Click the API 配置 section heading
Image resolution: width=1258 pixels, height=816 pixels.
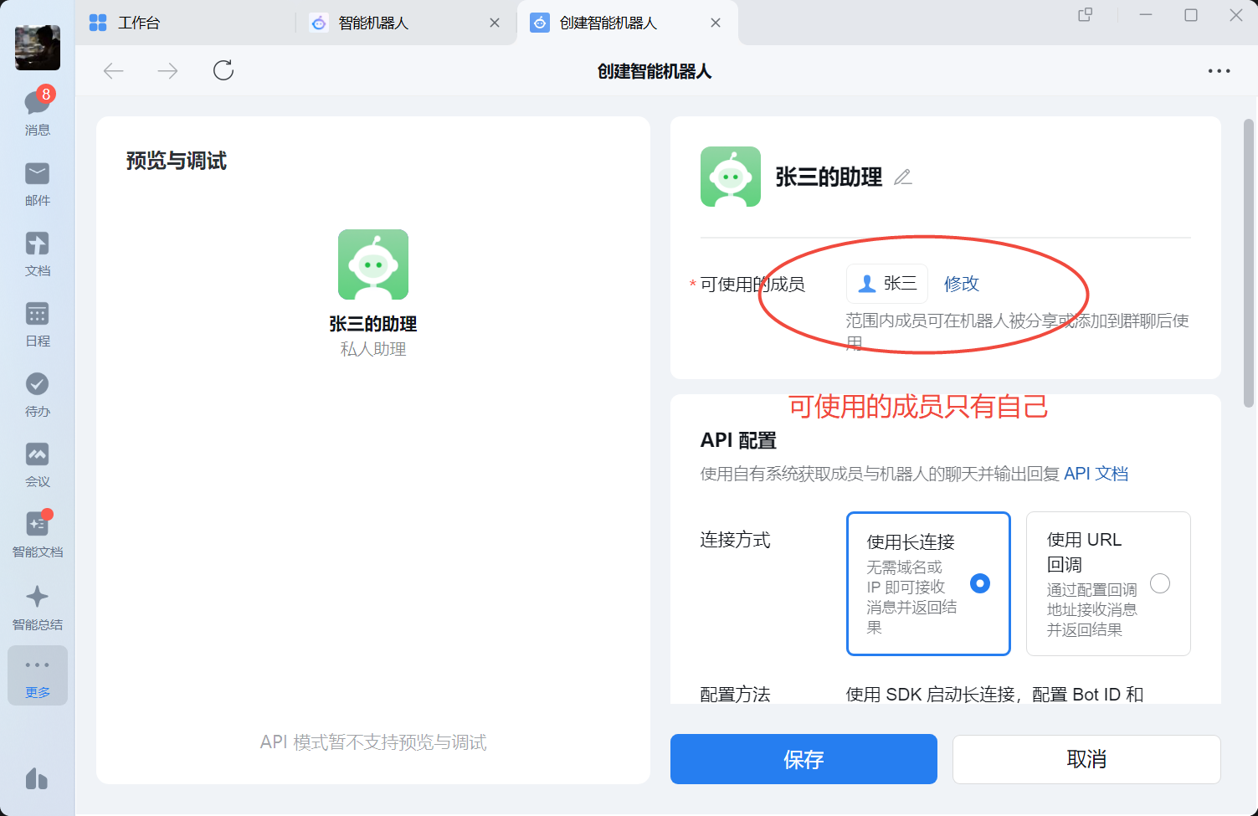coord(738,440)
